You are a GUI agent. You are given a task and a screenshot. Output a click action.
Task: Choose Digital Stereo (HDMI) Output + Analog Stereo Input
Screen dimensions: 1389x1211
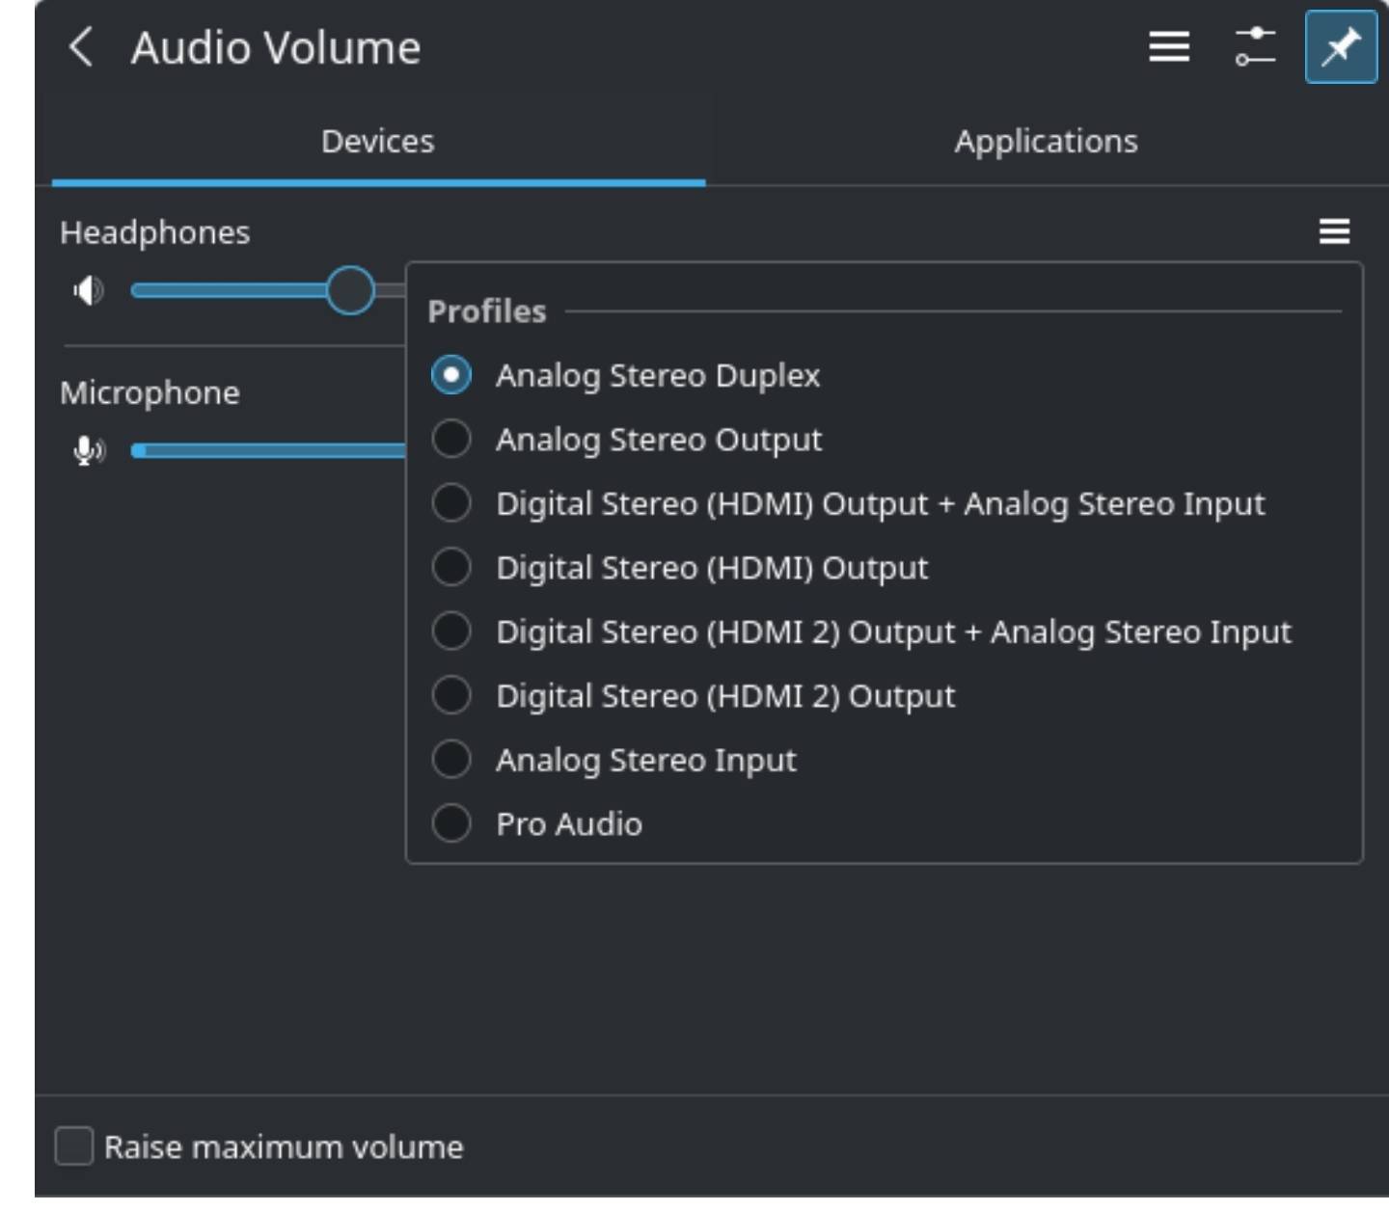pyautogui.click(x=451, y=503)
